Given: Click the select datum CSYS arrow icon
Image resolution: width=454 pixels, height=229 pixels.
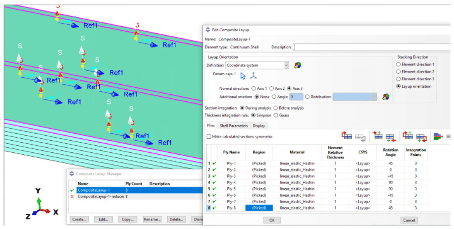Looking at the screenshot, I should (243, 76).
